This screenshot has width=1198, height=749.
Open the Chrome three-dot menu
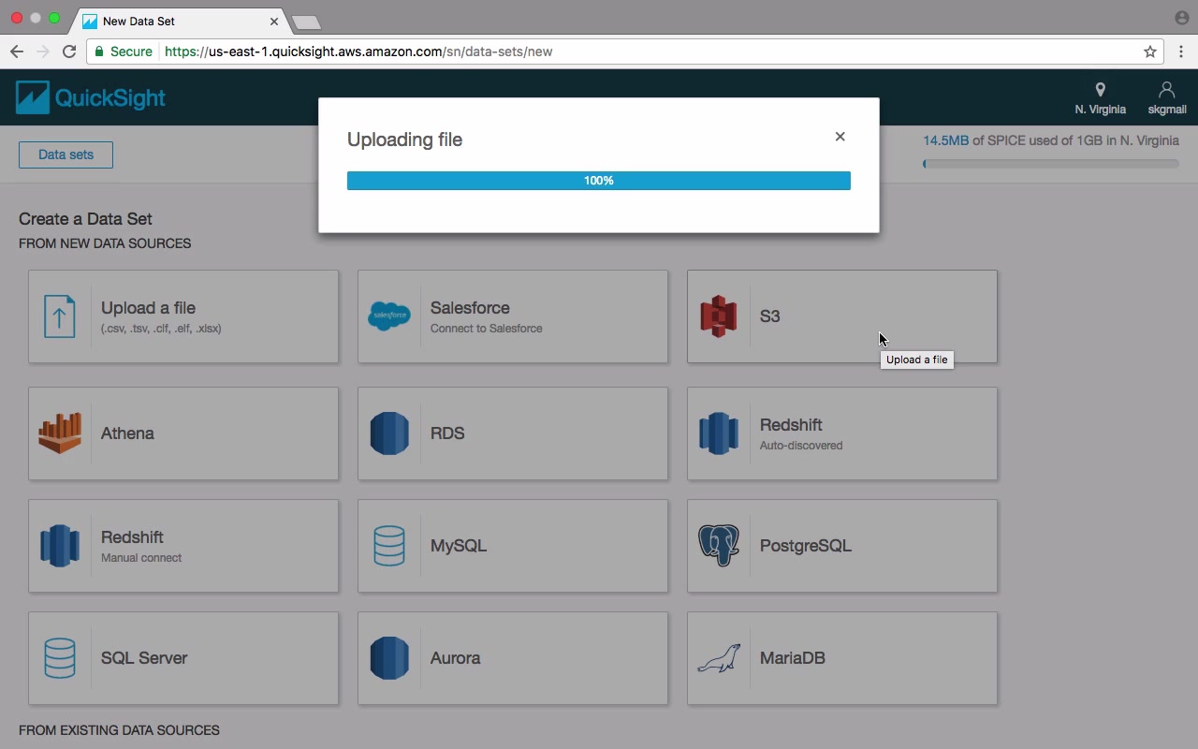click(x=1181, y=51)
